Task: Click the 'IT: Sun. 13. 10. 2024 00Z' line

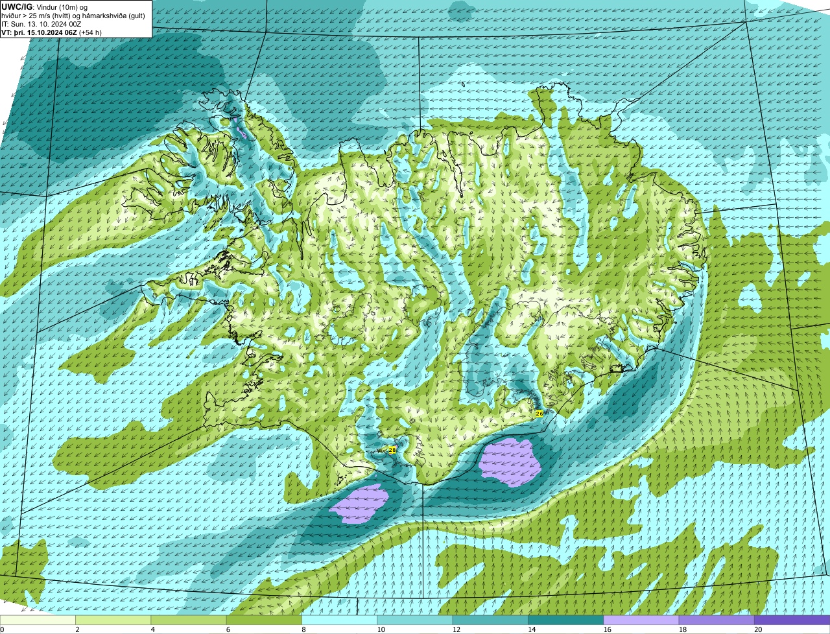Action: point(41,24)
